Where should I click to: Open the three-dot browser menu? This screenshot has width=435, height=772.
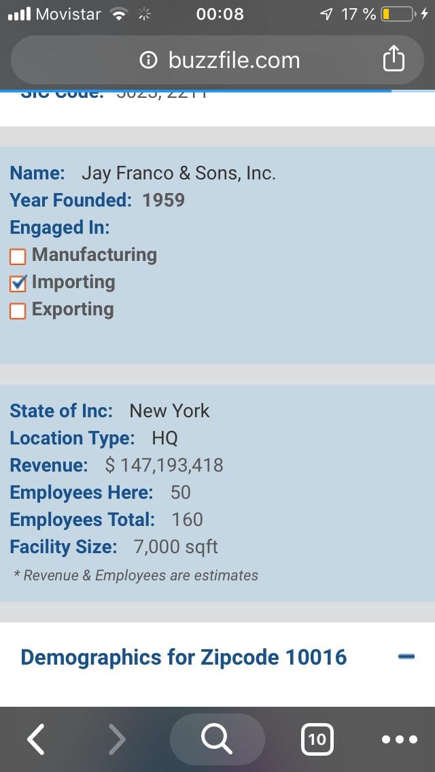coord(399,739)
